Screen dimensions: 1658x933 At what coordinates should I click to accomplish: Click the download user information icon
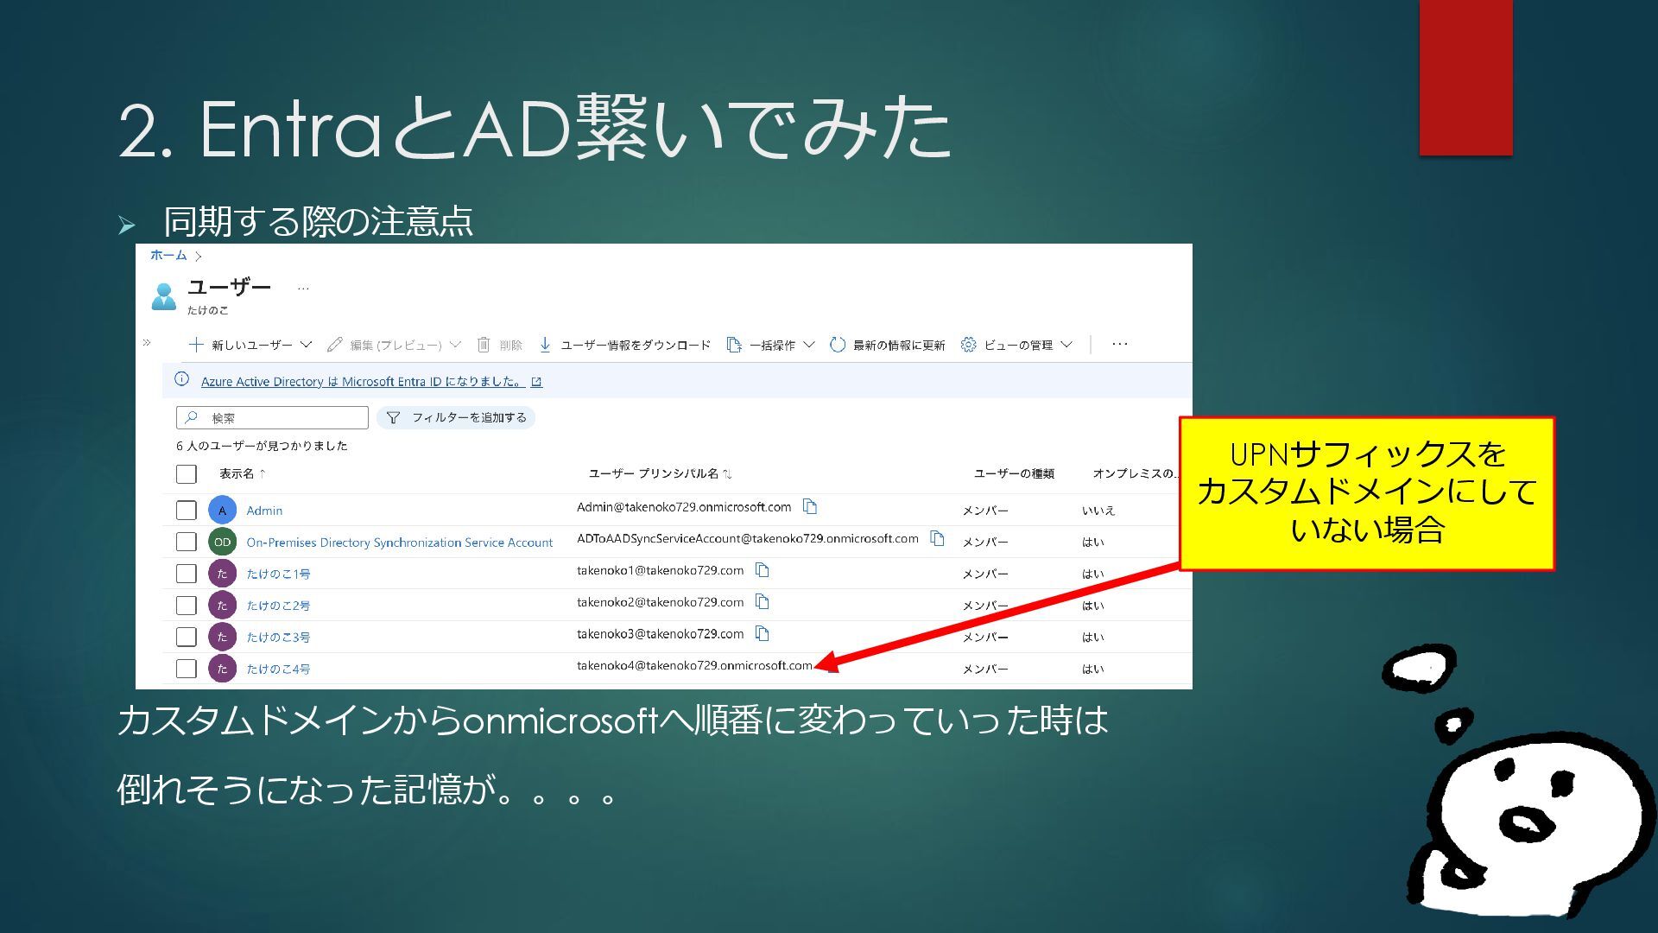[x=545, y=345]
